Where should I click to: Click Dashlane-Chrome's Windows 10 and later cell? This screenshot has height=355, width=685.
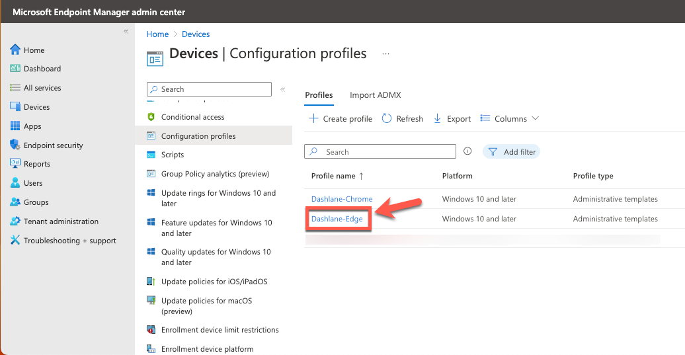479,199
